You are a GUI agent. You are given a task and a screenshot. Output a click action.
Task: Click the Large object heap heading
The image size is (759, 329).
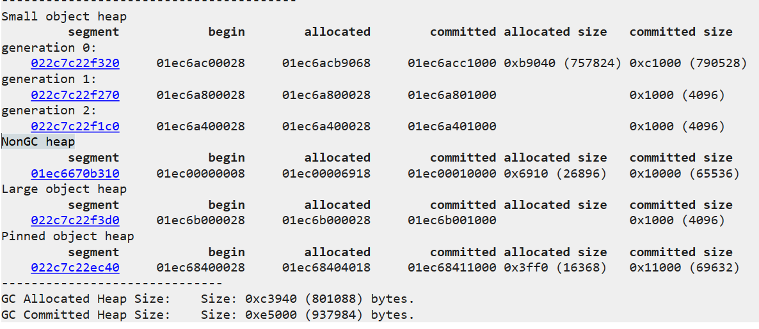pyautogui.click(x=64, y=189)
